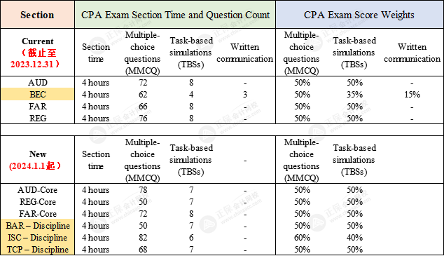The width and height of the screenshot is (444, 256).
Task: Select the CPA Exam Score Weights header
Action: click(x=359, y=15)
